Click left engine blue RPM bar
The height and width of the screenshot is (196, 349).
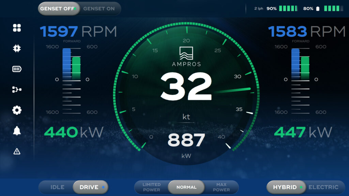[x=66, y=64]
